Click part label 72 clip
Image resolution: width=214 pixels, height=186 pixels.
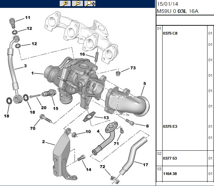coord(102,166)
